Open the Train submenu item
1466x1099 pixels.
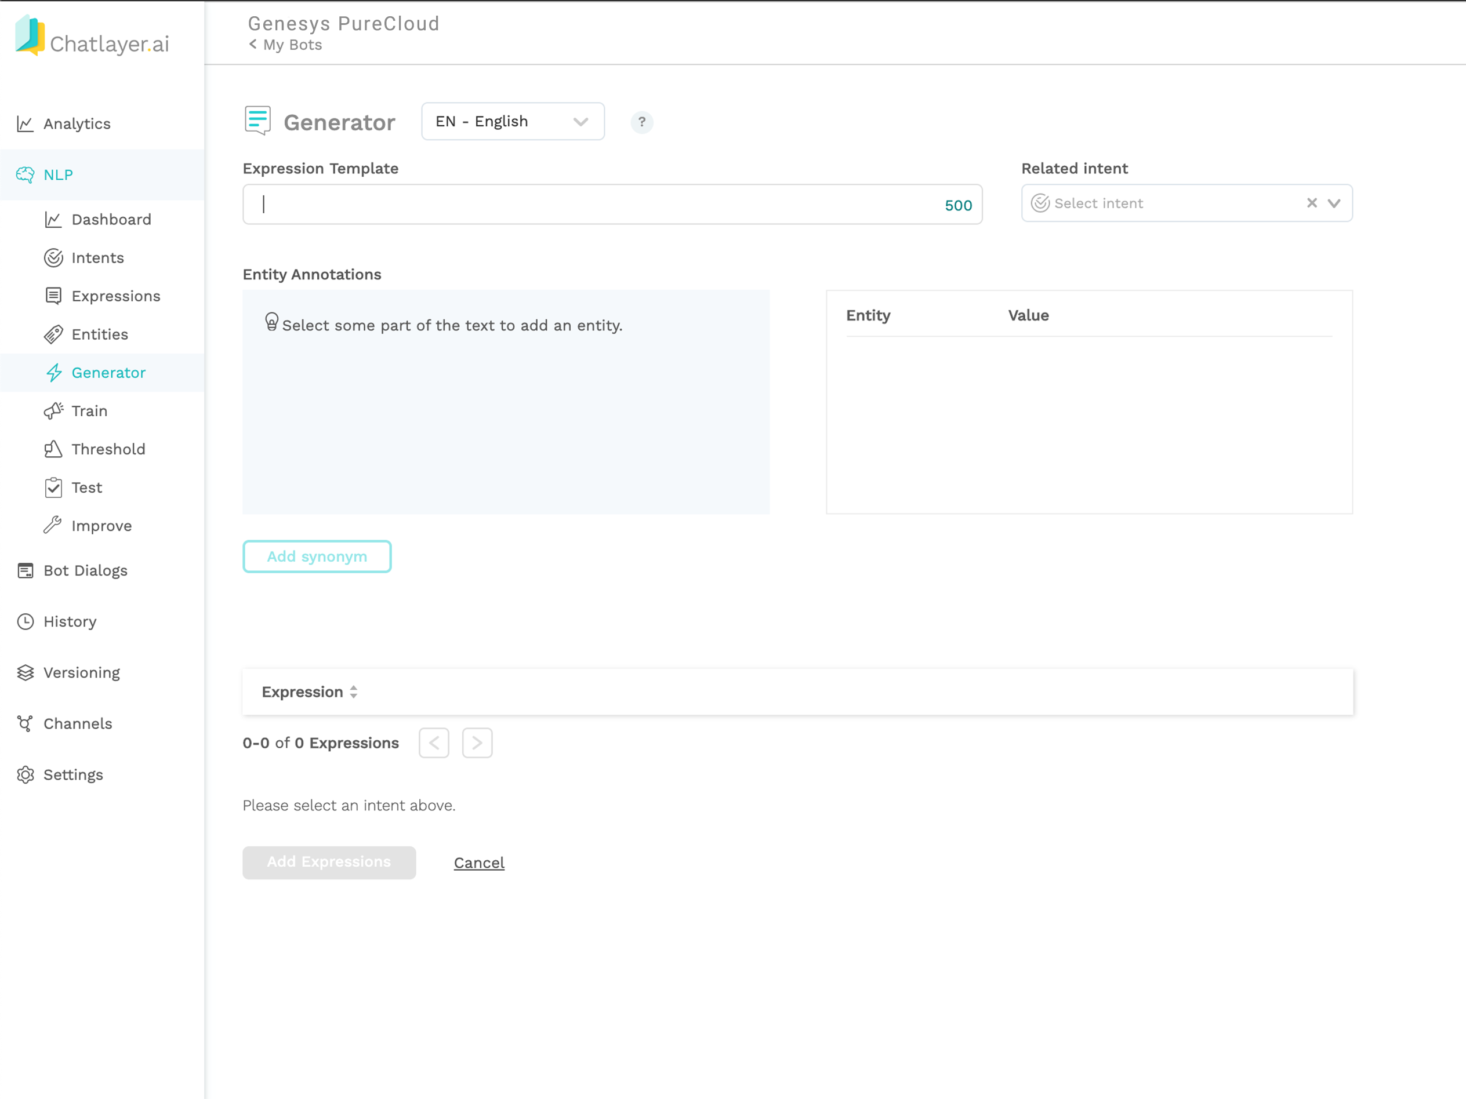point(102,411)
